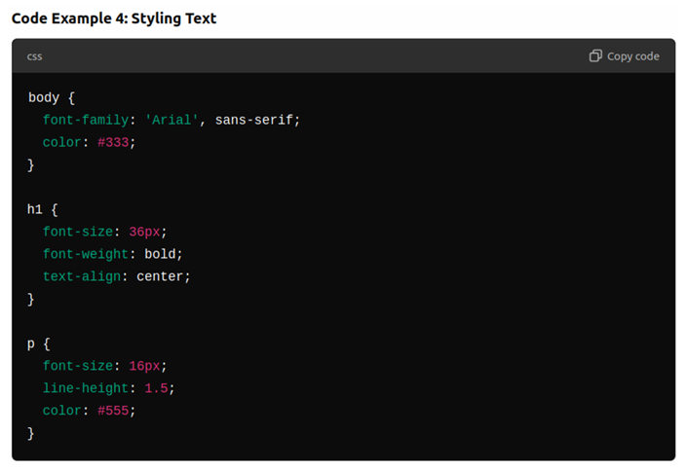Click the font-size property in the p rule
Screen dimensions: 687x470
(x=78, y=366)
